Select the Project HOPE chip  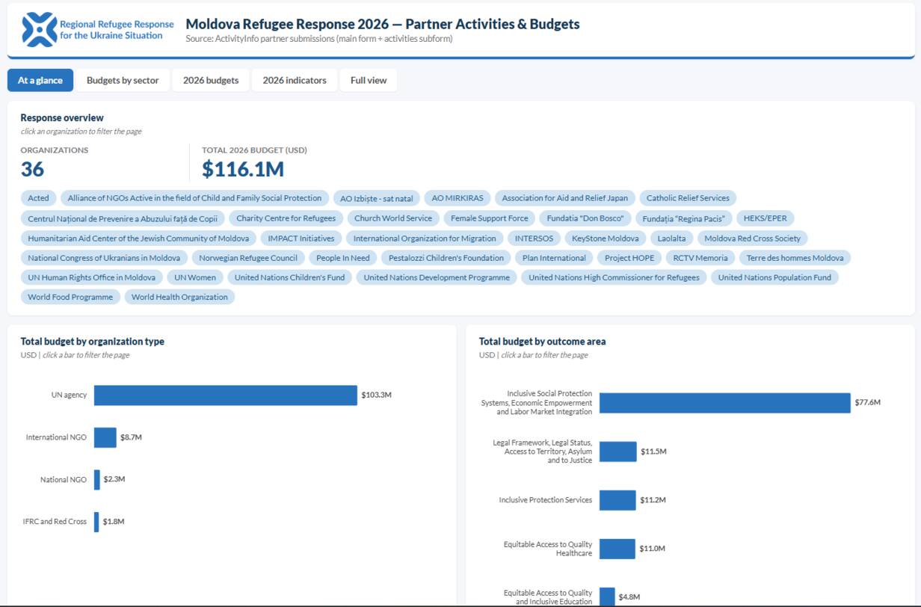click(x=629, y=258)
